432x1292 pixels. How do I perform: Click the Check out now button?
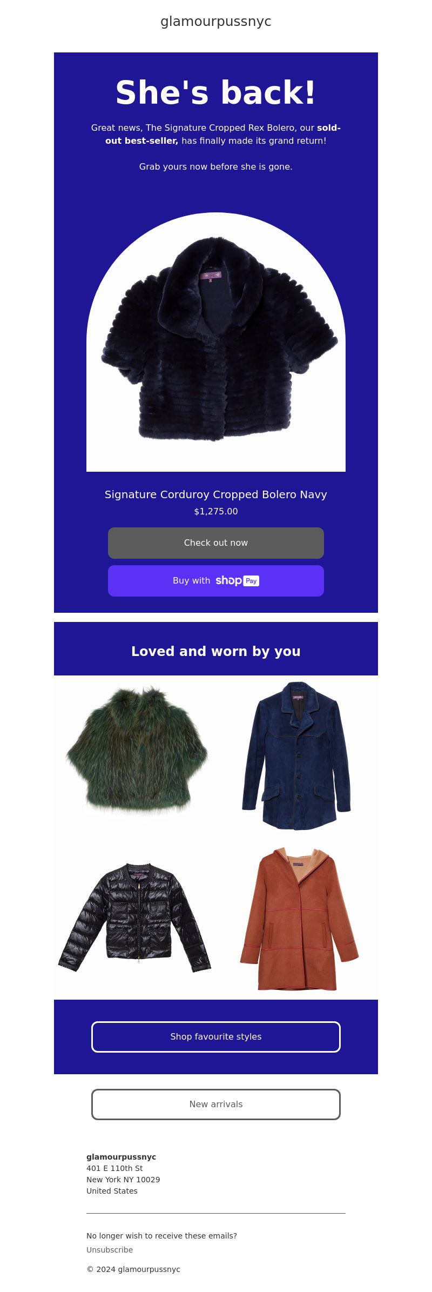pyautogui.click(x=216, y=543)
